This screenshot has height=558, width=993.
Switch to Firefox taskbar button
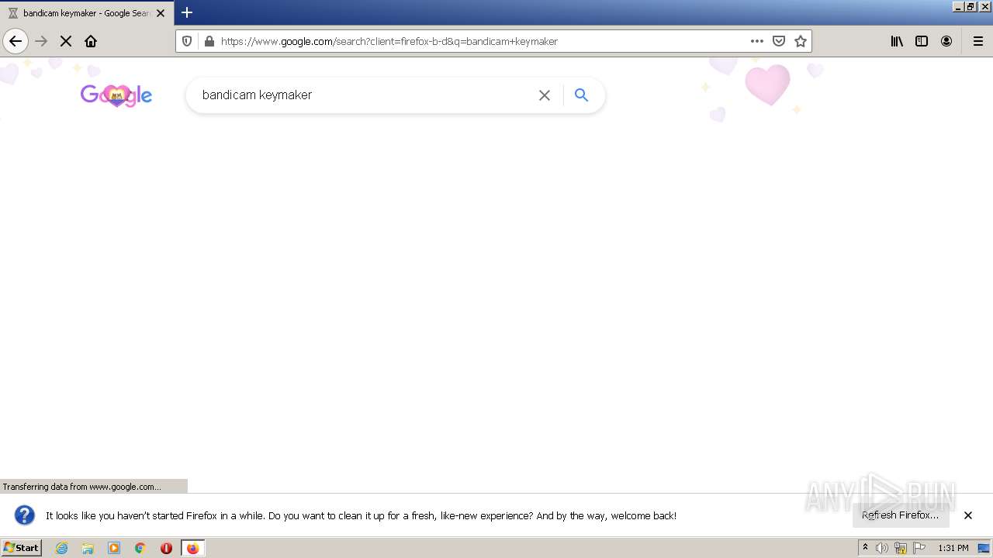tap(192, 548)
